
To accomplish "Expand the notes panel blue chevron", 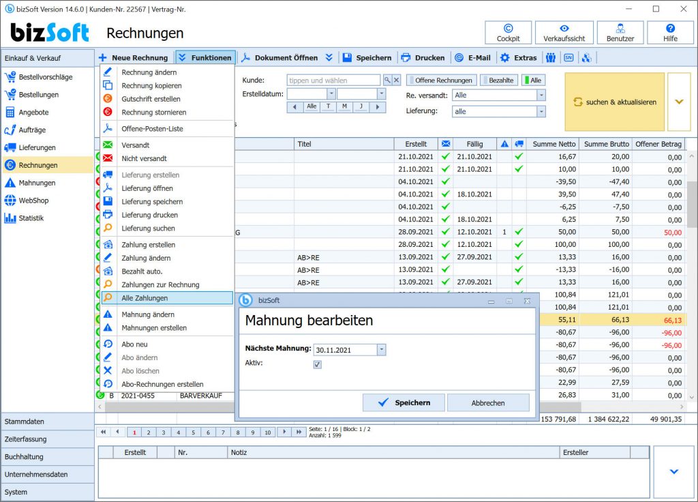I will (674, 471).
